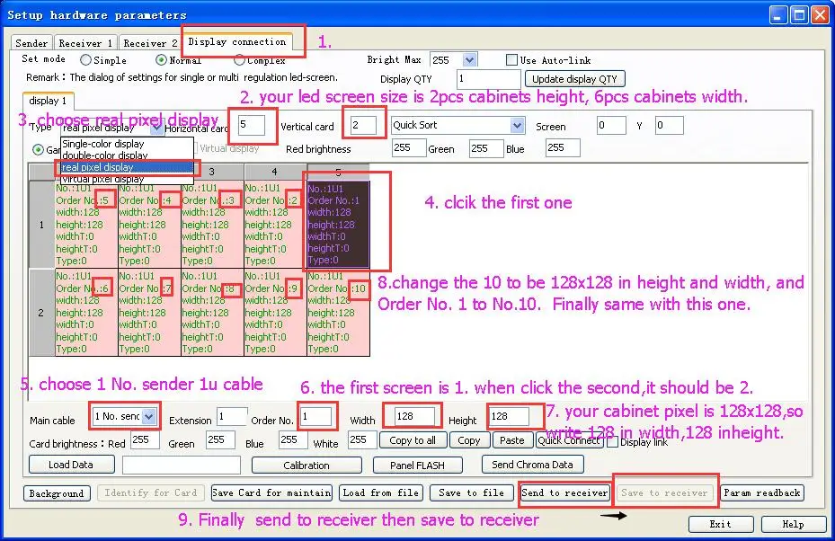This screenshot has height=541, width=835.
Task: Toggle the Display link checkbox
Action: point(612,441)
